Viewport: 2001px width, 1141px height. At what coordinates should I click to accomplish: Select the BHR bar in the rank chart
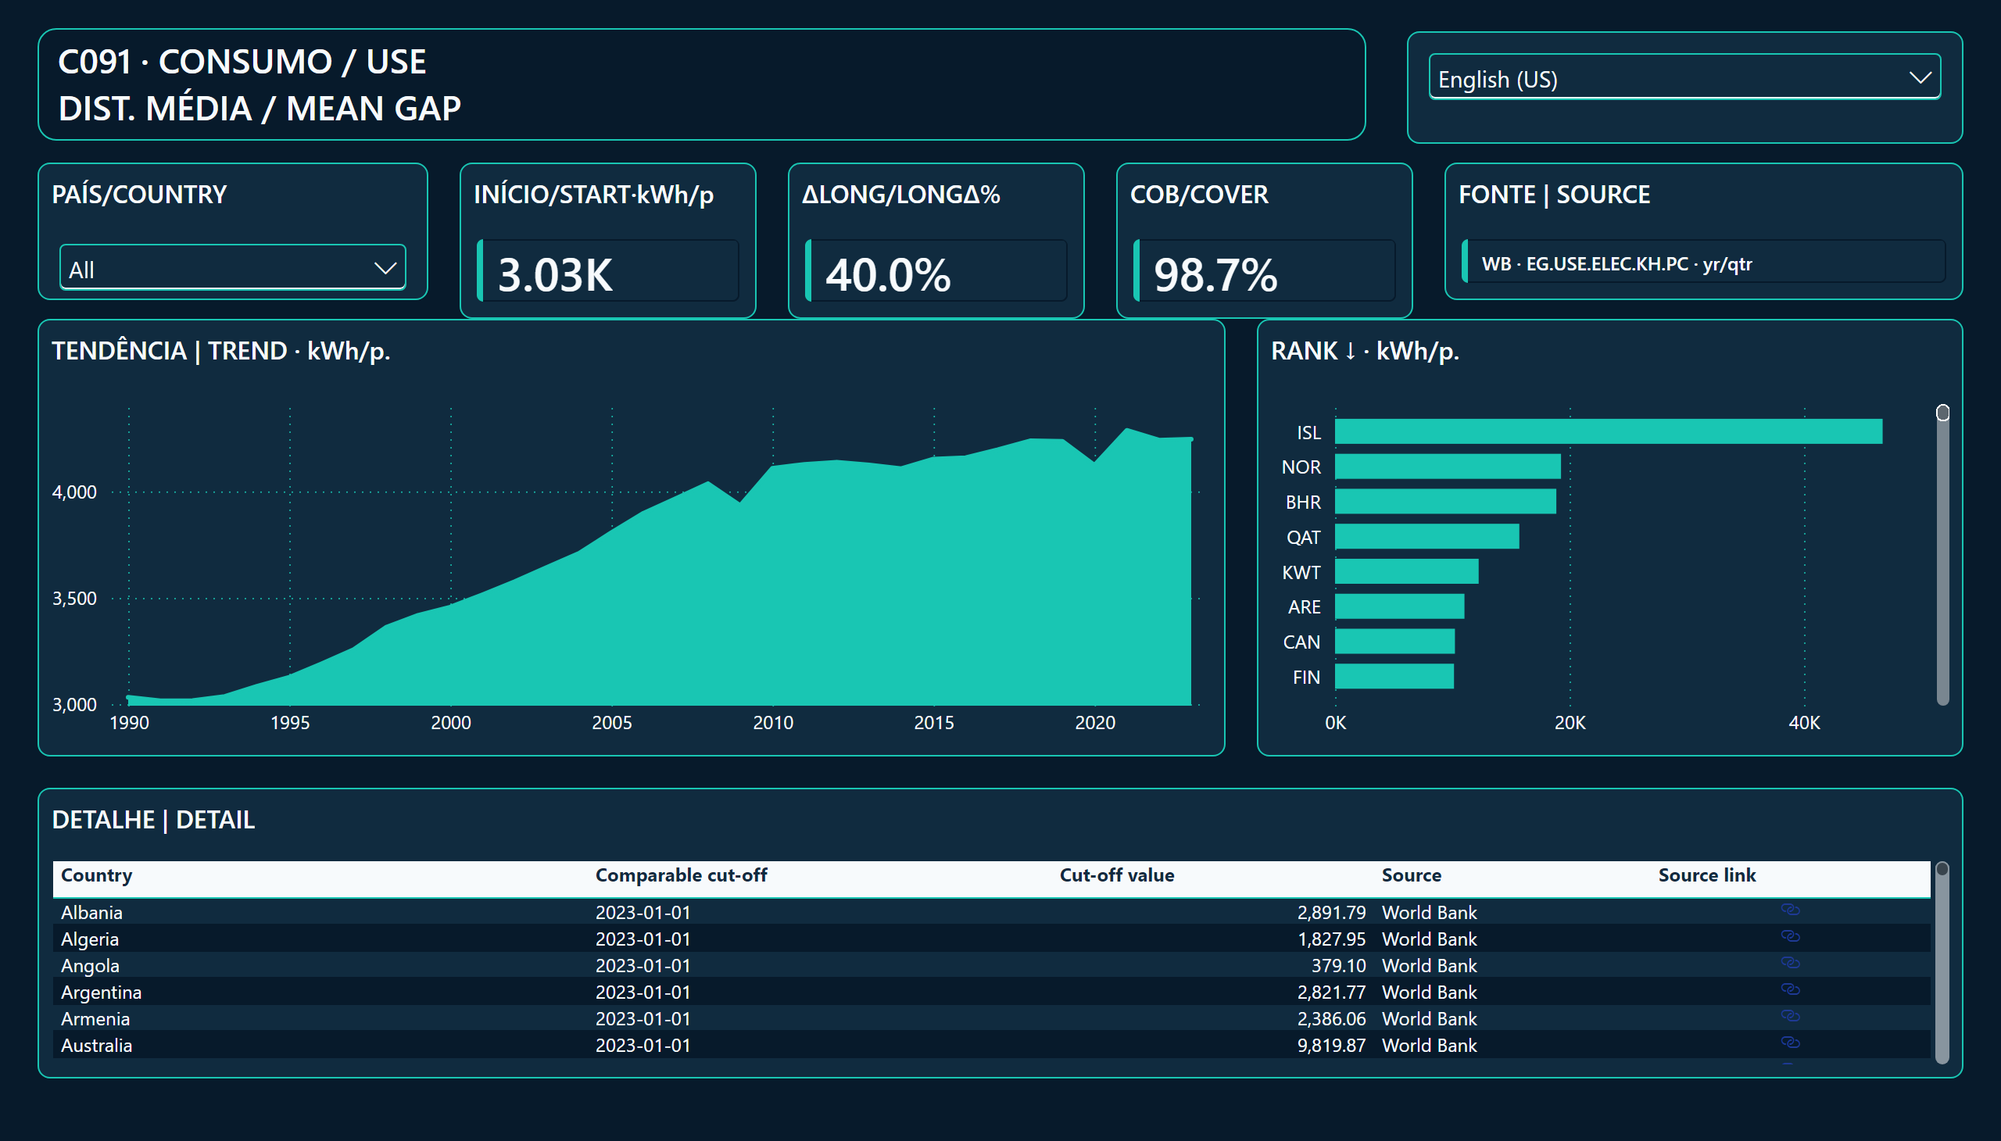[1445, 502]
